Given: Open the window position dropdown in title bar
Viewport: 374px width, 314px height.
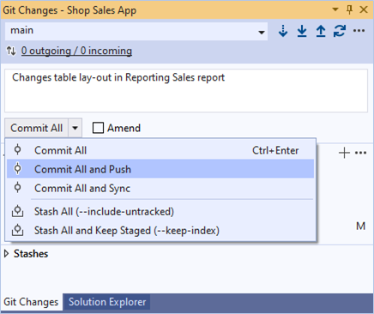Looking at the screenshot, I should 335,9.
